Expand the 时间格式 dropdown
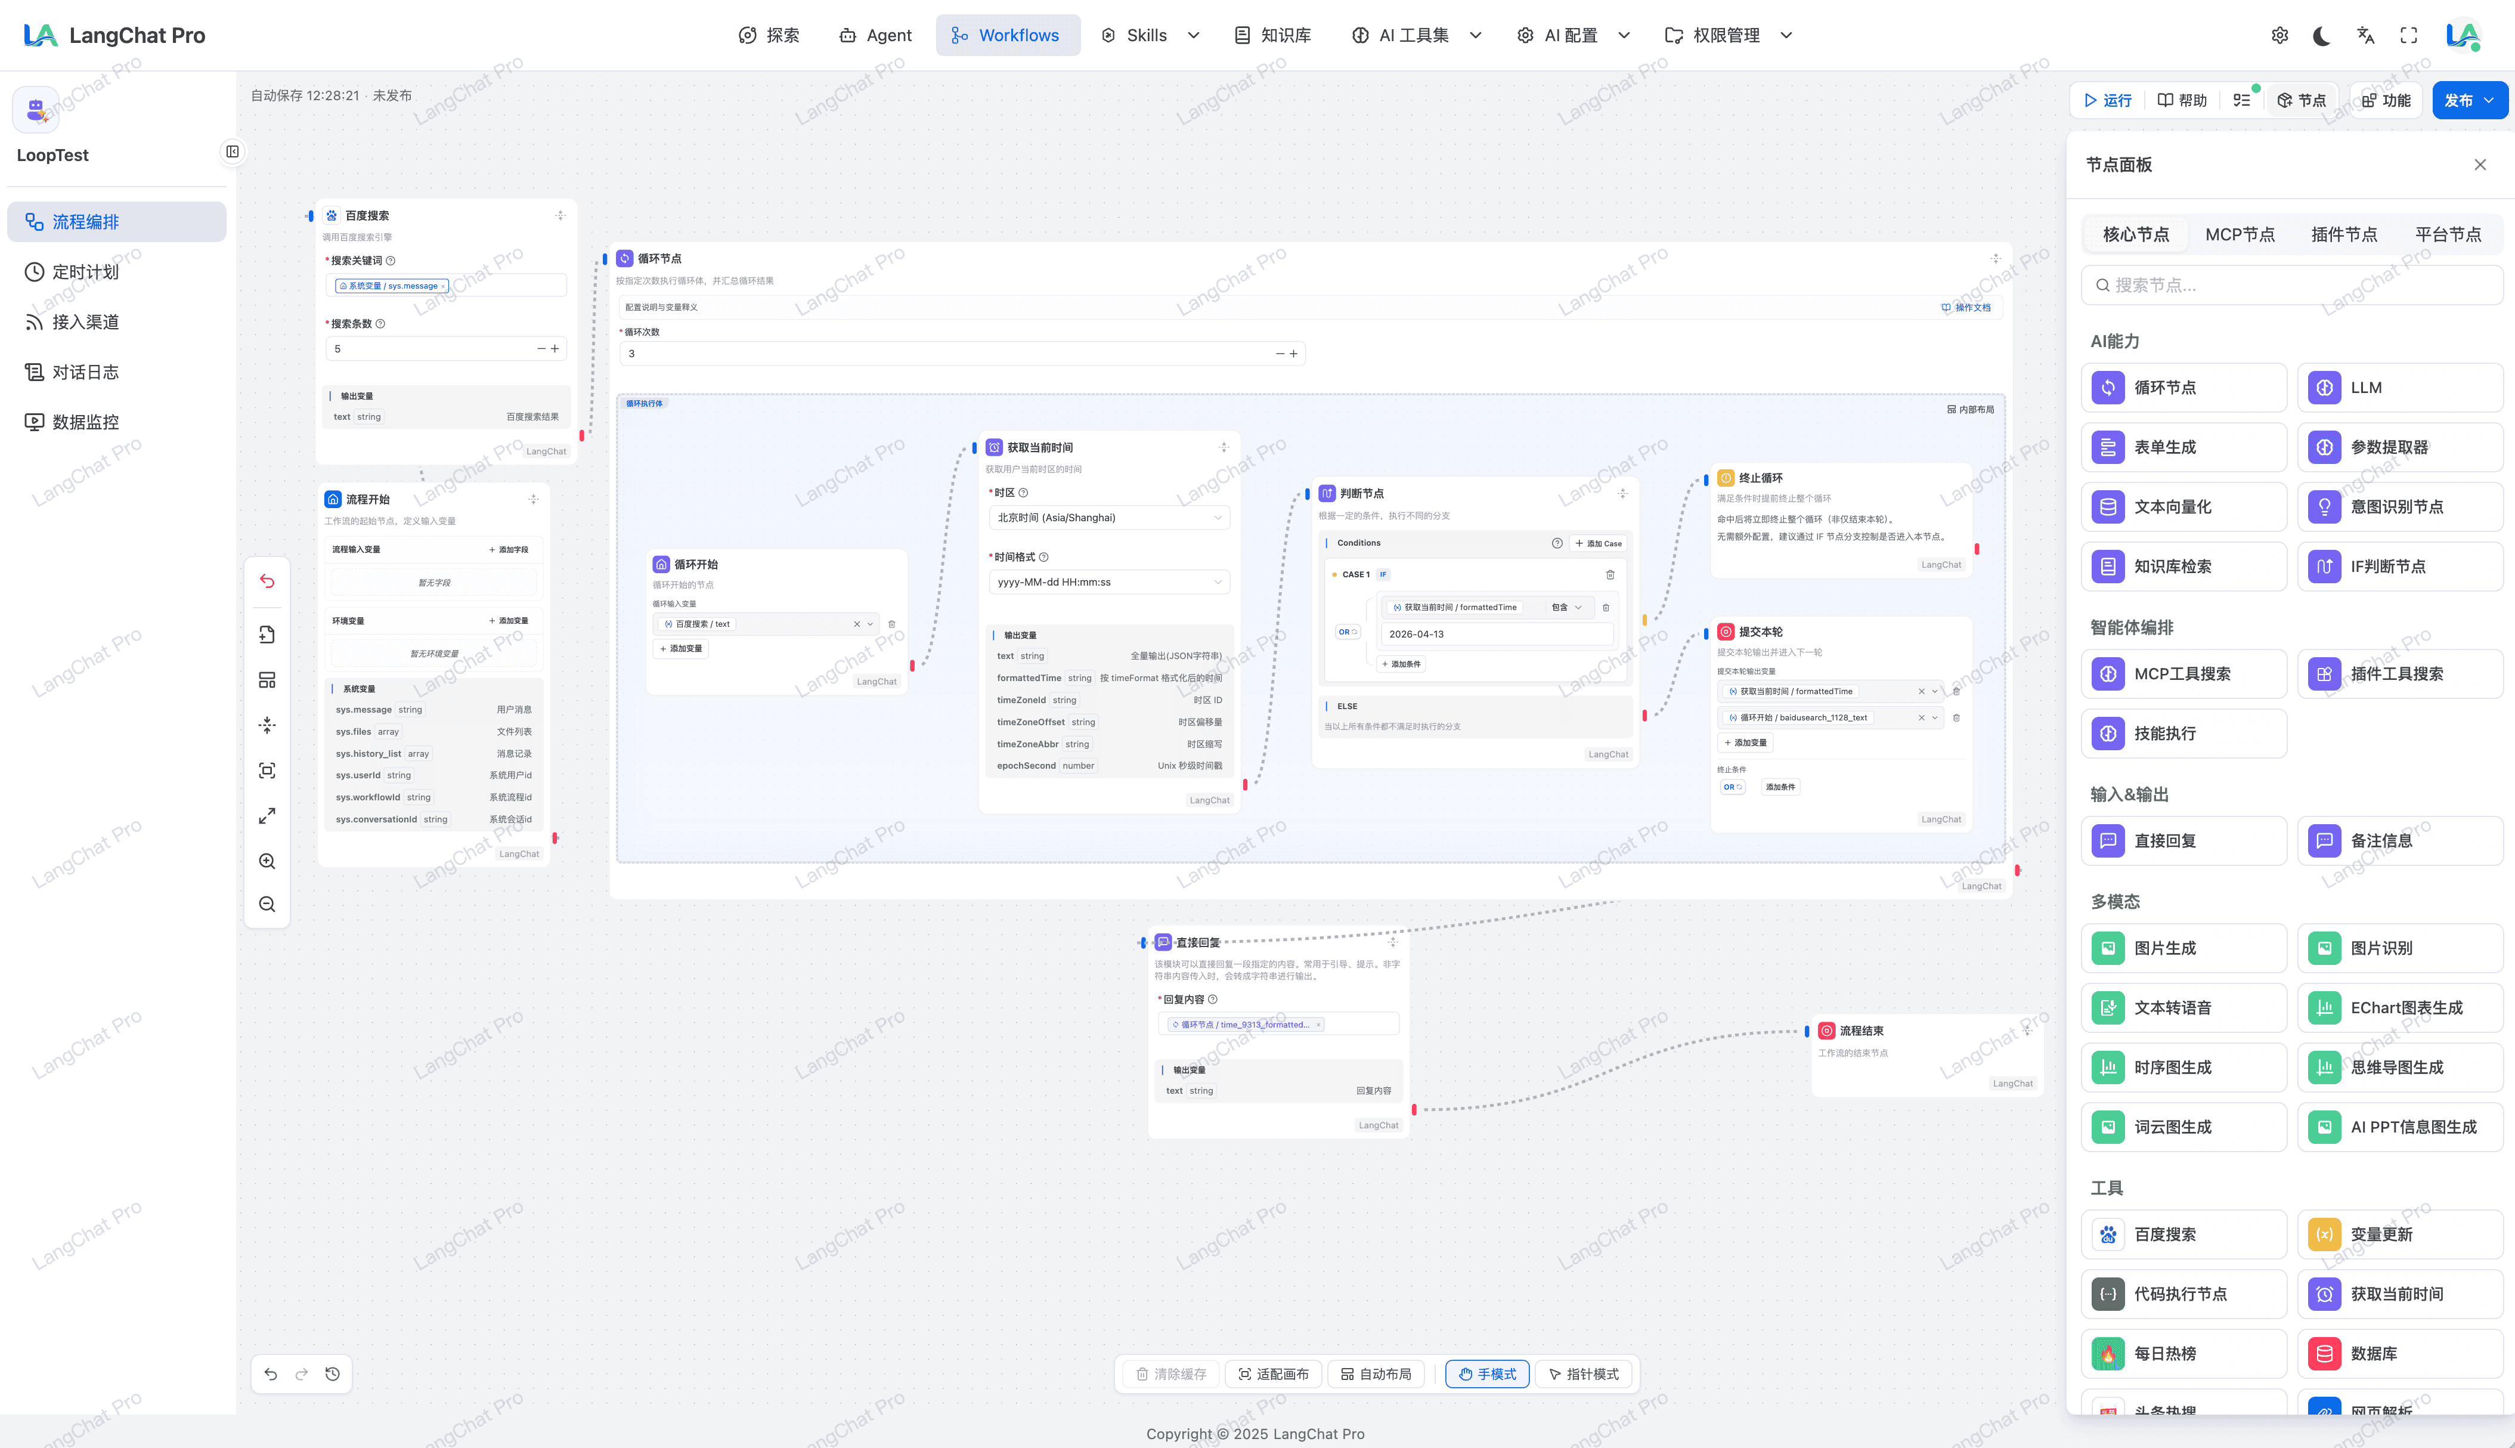Image resolution: width=2515 pixels, height=1448 pixels. point(1108,582)
